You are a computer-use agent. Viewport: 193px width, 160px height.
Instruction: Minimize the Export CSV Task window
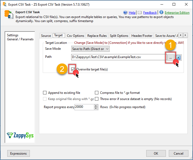(x=162, y=4)
